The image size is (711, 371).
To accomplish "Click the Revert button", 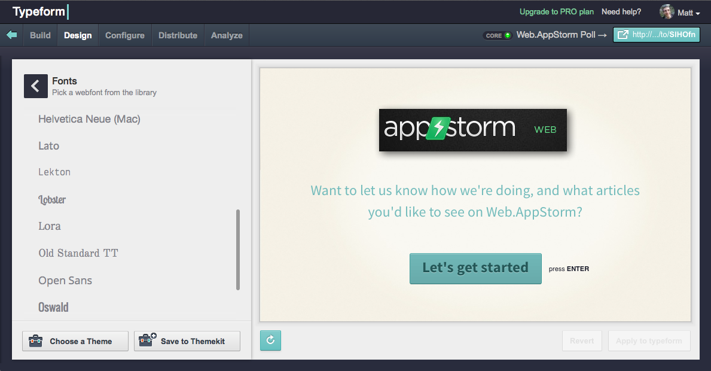I will pyautogui.click(x=582, y=340).
